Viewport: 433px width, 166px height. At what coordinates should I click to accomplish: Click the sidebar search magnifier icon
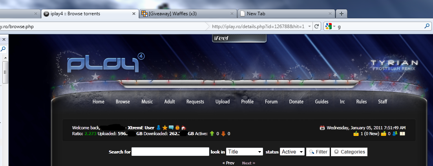coord(3,49)
